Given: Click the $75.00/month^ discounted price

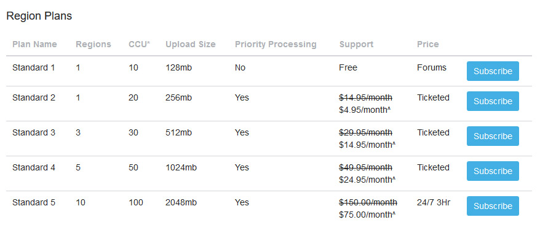Looking at the screenshot, I should click(x=367, y=215).
